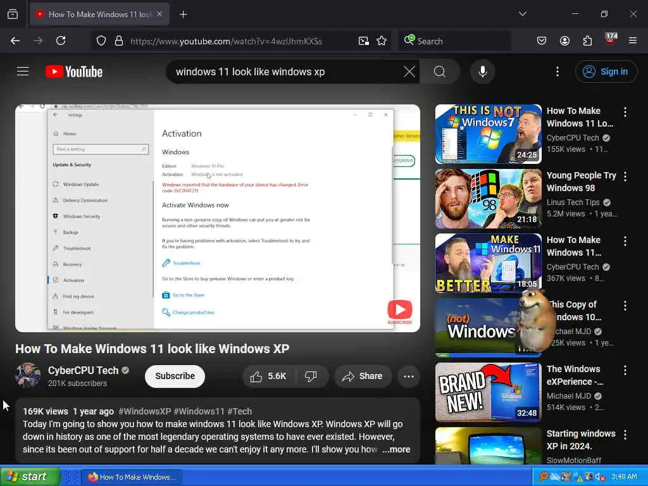Open the #Tech hashtag
The height and width of the screenshot is (486, 648).
tap(240, 411)
